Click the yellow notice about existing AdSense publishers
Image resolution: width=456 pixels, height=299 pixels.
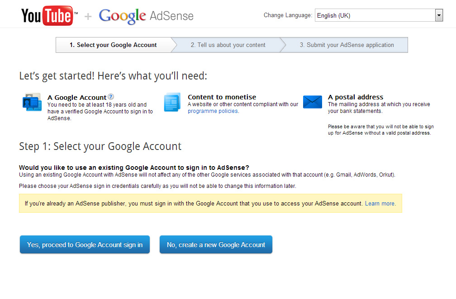(210, 203)
